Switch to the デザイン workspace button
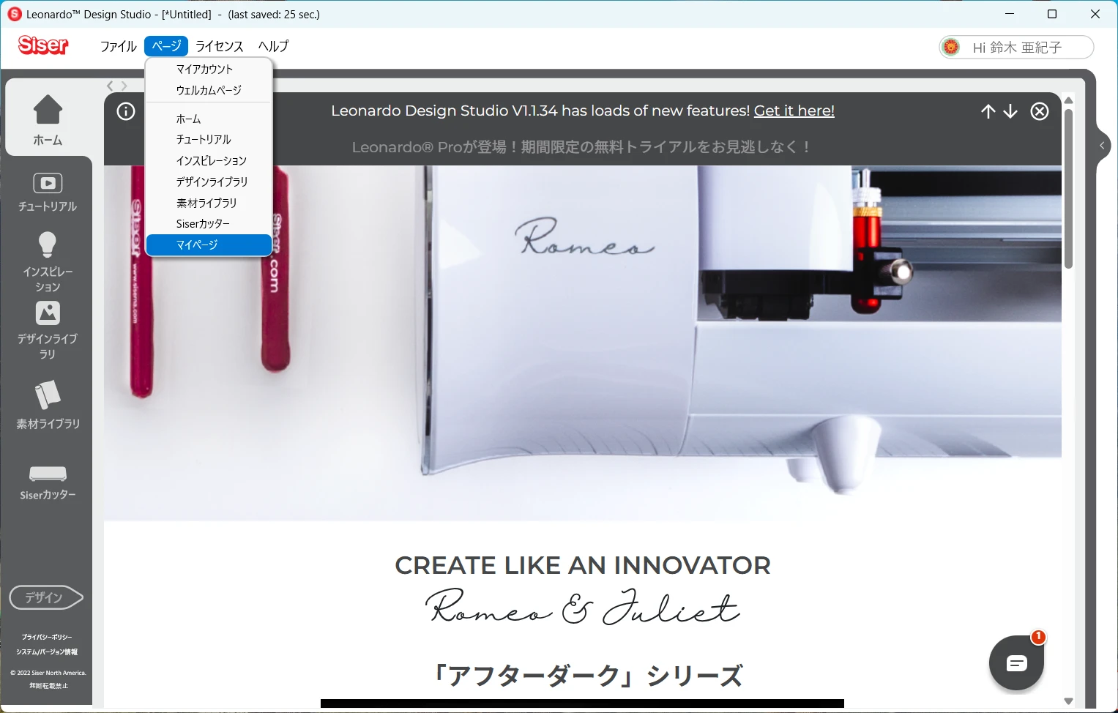This screenshot has height=713, width=1118. click(x=45, y=597)
